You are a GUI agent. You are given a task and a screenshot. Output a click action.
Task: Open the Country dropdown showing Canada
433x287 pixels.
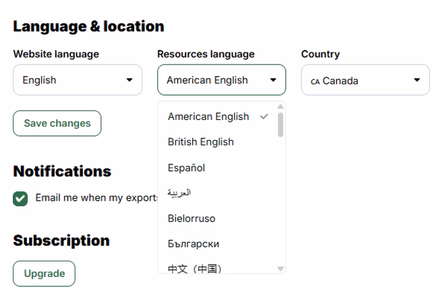[x=366, y=80]
